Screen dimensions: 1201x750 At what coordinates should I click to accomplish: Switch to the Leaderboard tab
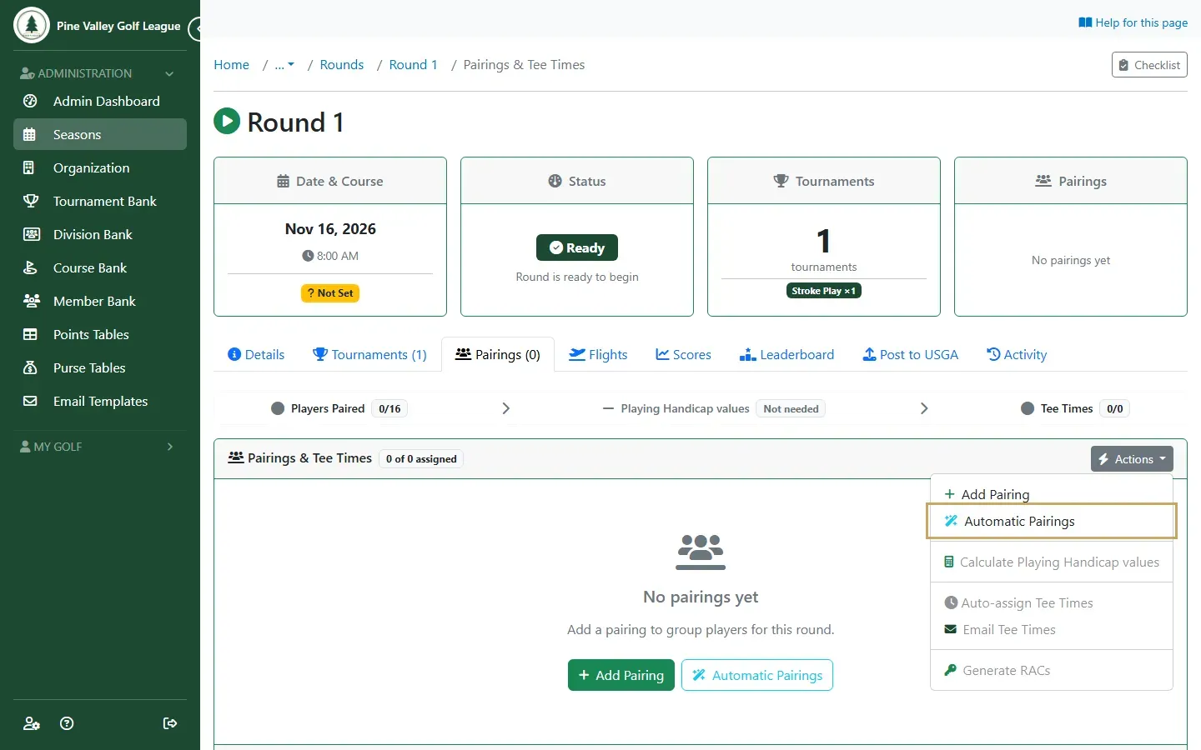point(786,354)
